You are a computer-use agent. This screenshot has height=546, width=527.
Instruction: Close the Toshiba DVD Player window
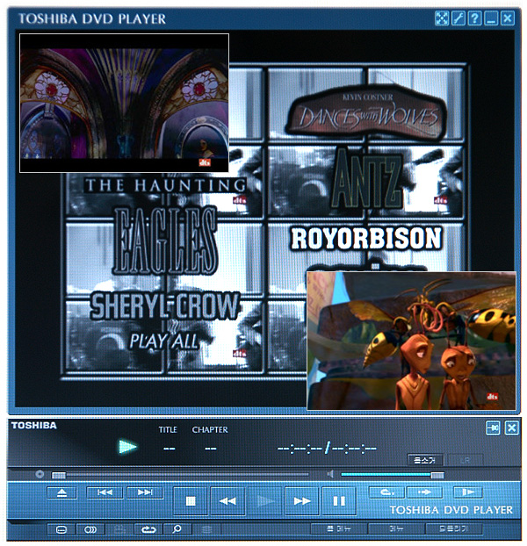point(508,18)
